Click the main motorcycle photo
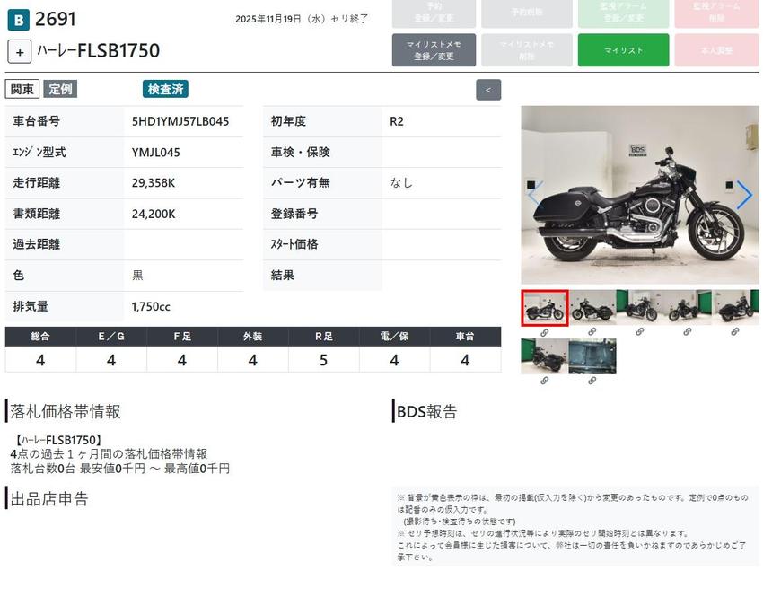The height and width of the screenshot is (597, 772). click(639, 195)
